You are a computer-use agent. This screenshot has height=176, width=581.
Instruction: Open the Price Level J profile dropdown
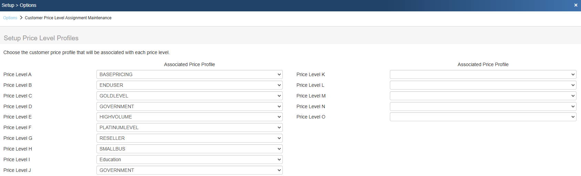coord(189,170)
